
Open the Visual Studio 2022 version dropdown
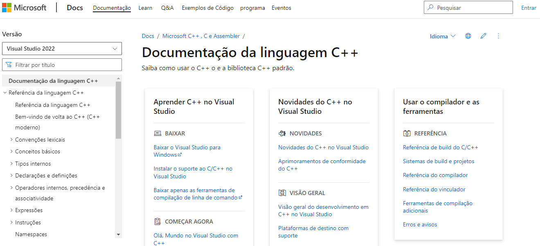62,49
